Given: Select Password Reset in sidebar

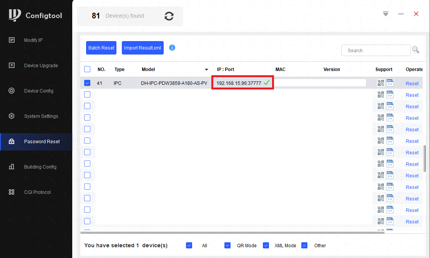Looking at the screenshot, I should (37, 142).
